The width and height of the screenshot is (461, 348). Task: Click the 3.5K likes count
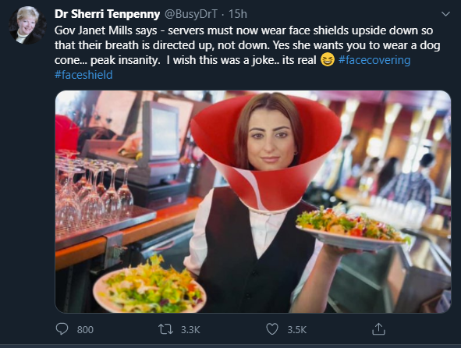click(x=297, y=329)
